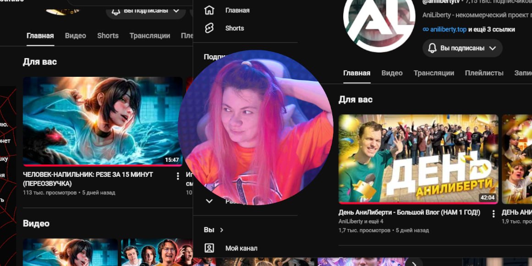Click the Shorts sidebar label
This screenshot has width=532, height=266.
click(235, 28)
